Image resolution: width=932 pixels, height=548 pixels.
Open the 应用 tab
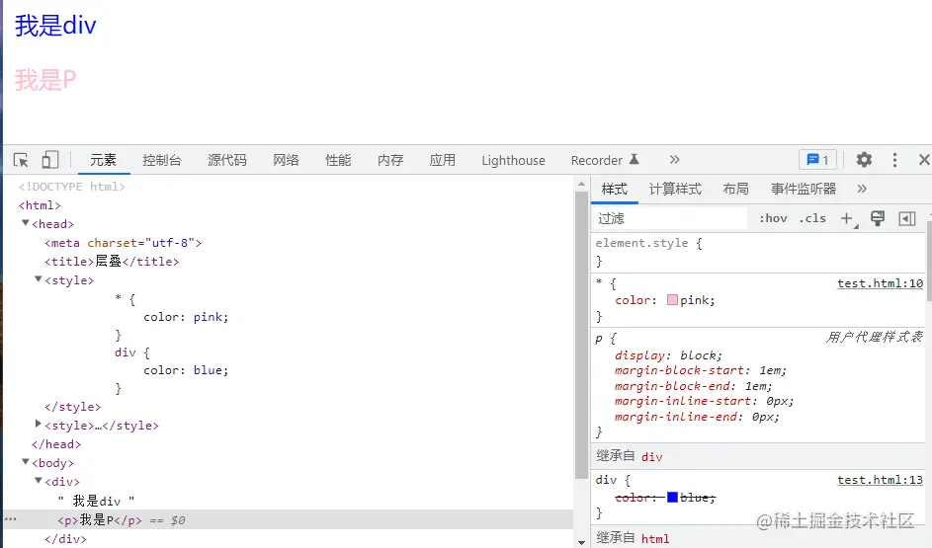[442, 160]
